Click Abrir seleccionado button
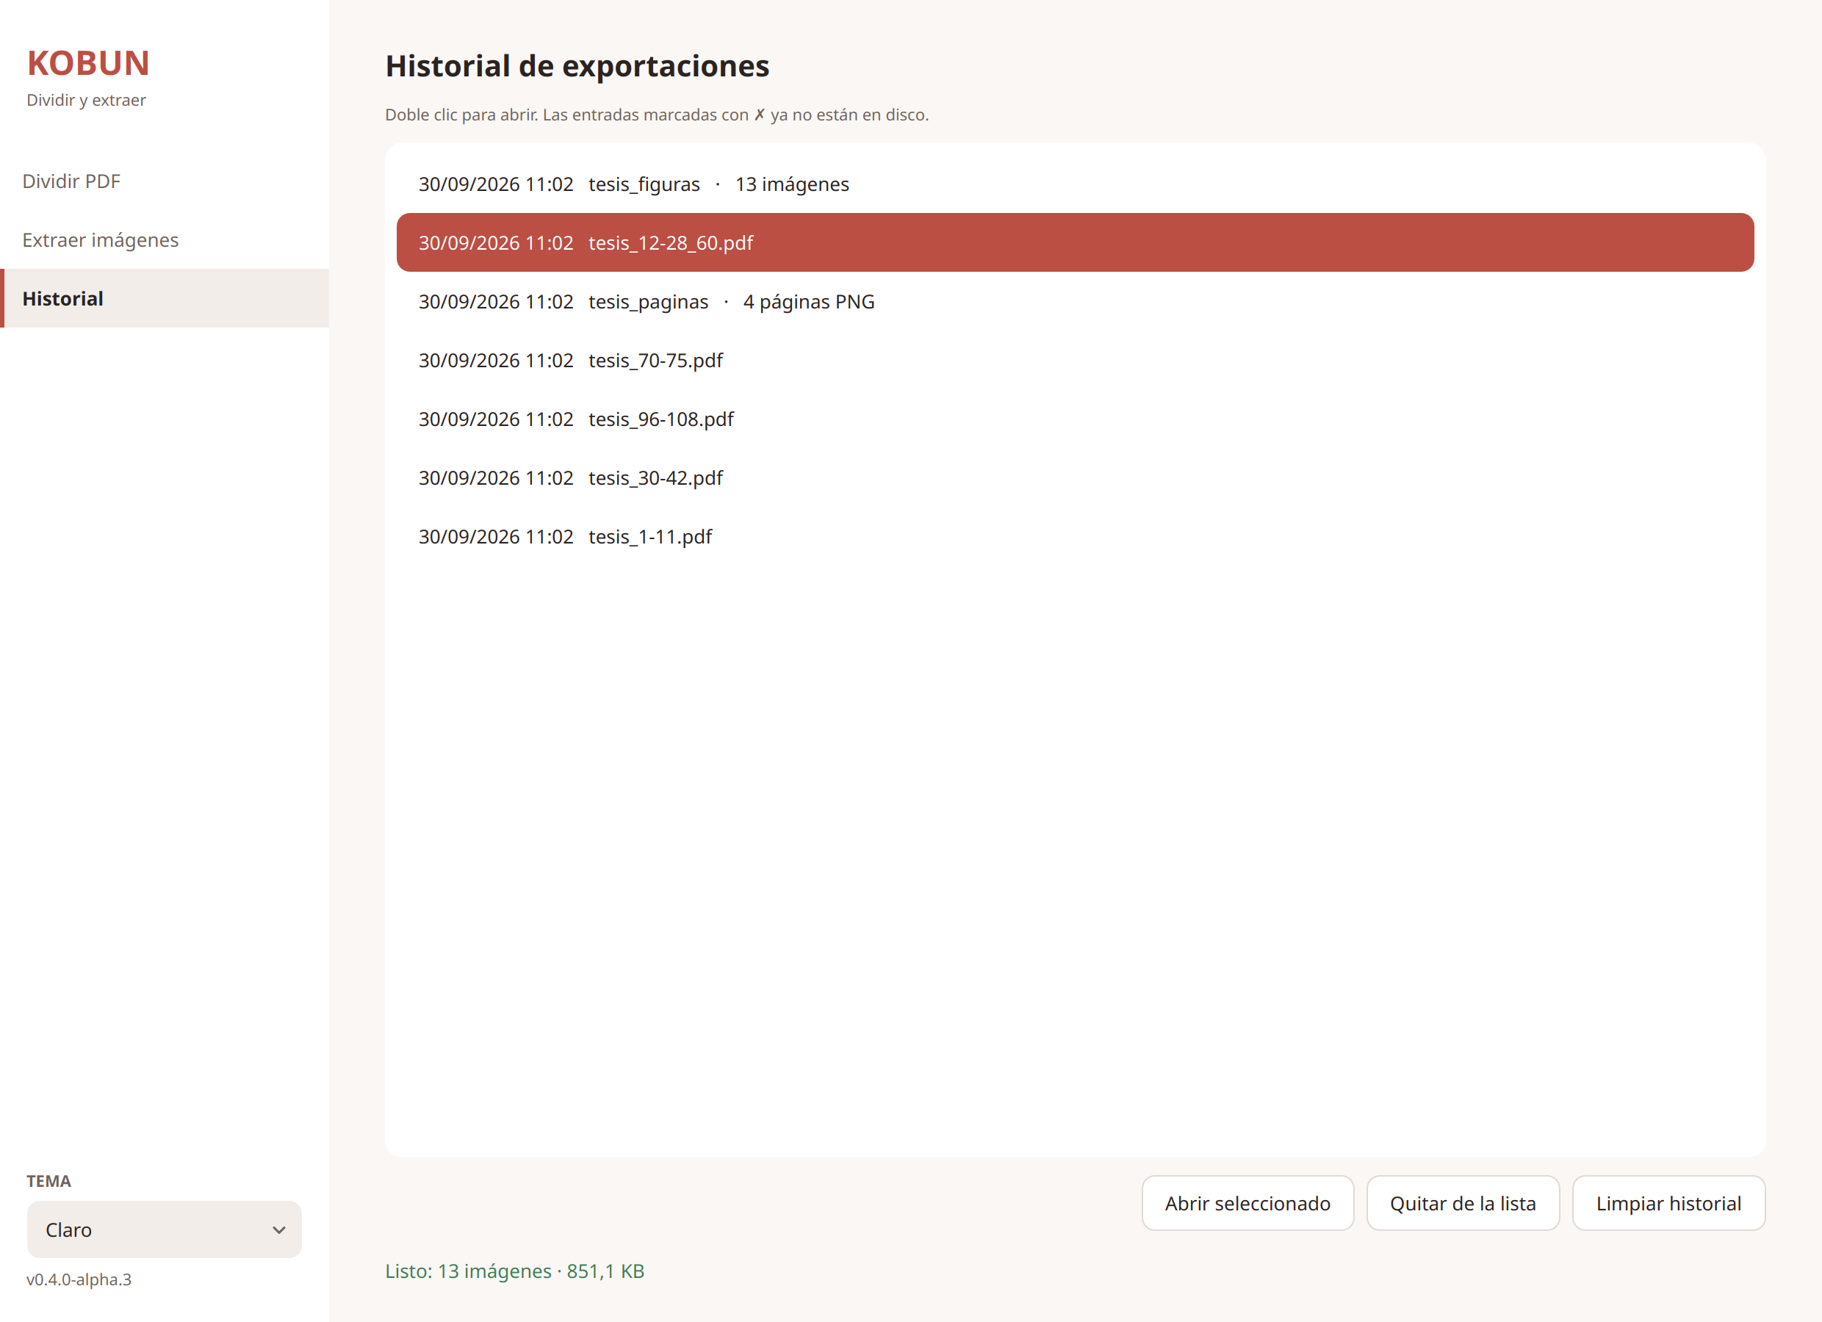The image size is (1822, 1322). coord(1247,1203)
